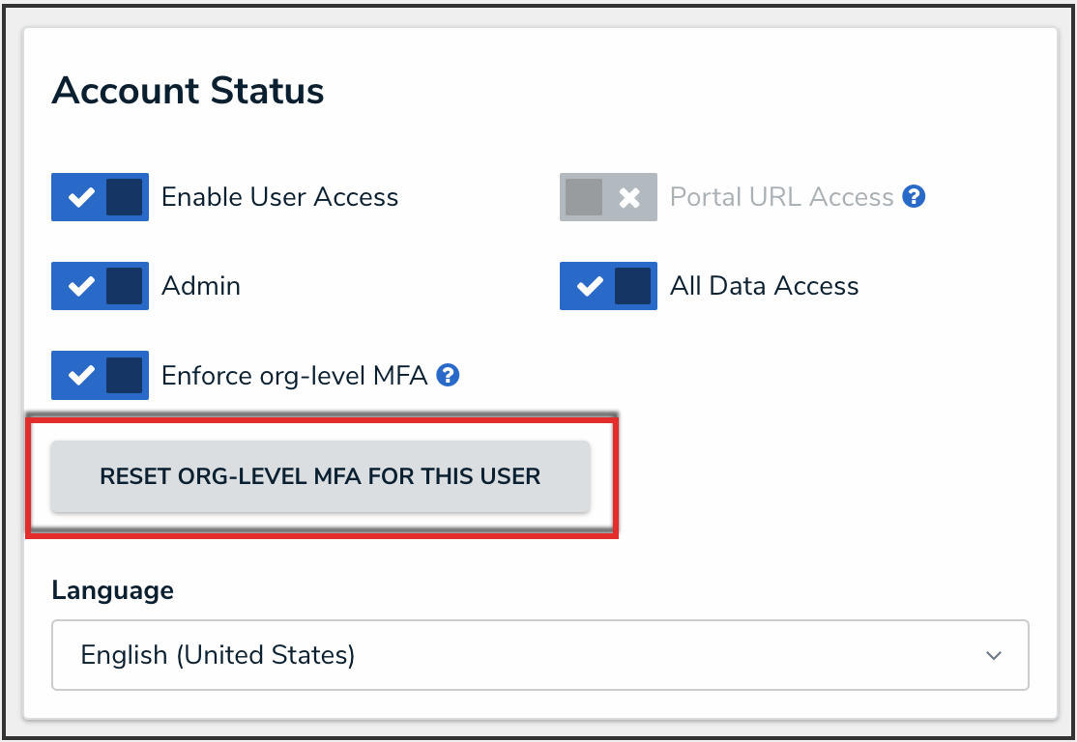This screenshot has height=742, width=1077.
Task: Click the All Data Access label
Action: tap(764, 286)
